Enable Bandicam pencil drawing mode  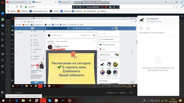(x=114, y=7)
